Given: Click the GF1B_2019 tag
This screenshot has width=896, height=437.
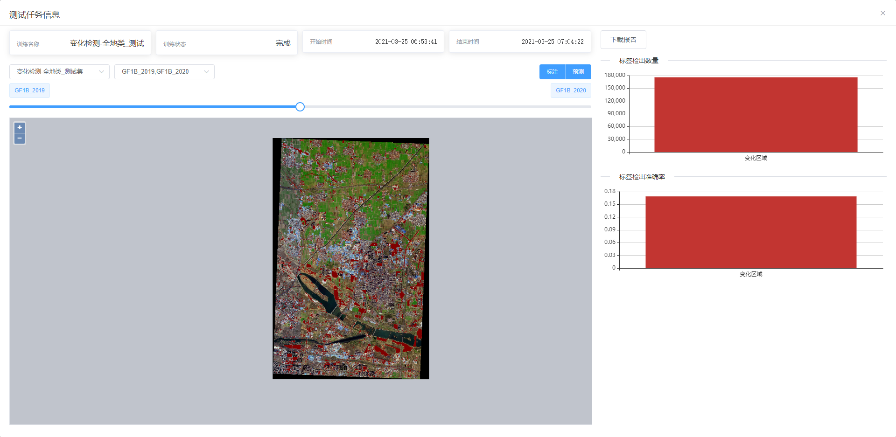Looking at the screenshot, I should pos(29,90).
